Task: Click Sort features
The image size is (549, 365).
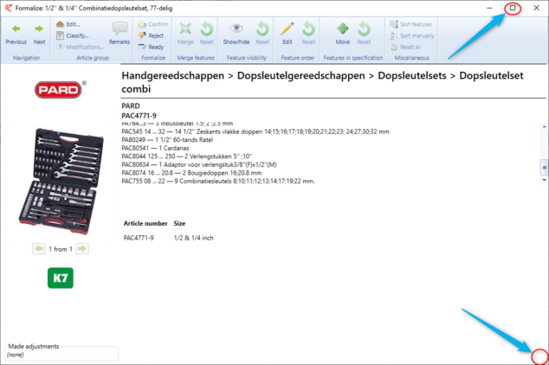Action: 411,24
